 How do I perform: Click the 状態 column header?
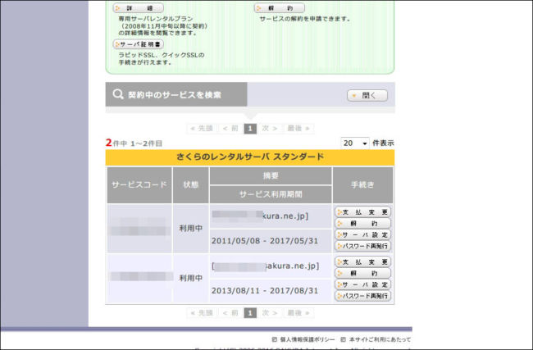click(x=191, y=185)
